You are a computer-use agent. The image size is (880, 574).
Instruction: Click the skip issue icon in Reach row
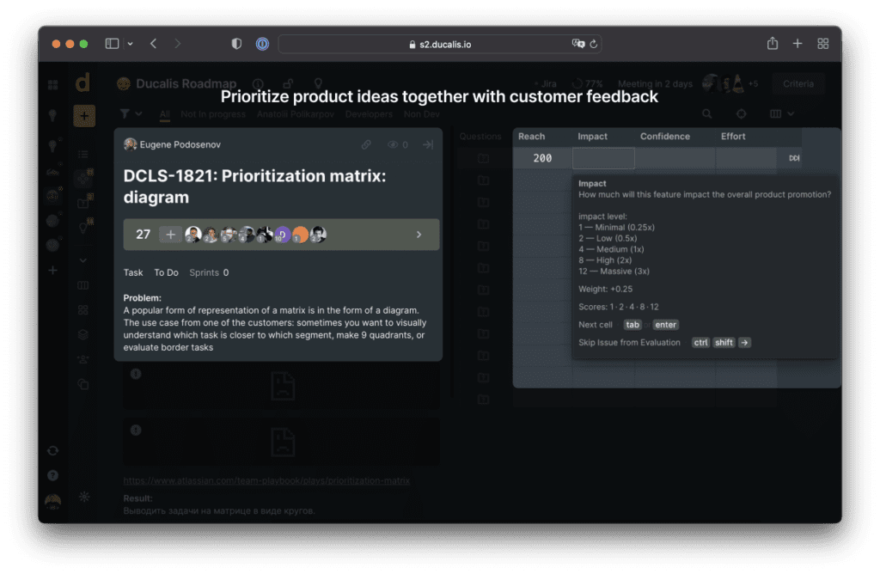click(x=793, y=159)
